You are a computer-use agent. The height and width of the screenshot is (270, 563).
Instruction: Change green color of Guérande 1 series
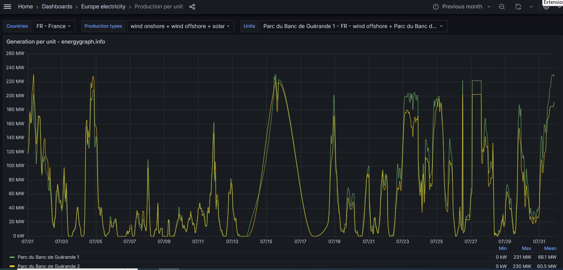pyautogui.click(x=12, y=257)
